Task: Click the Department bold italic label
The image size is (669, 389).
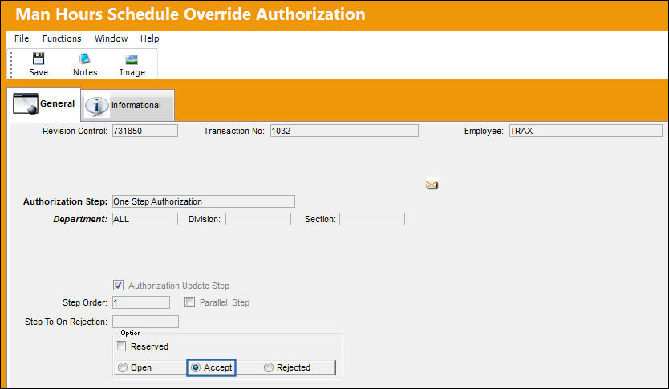Action: (80, 219)
